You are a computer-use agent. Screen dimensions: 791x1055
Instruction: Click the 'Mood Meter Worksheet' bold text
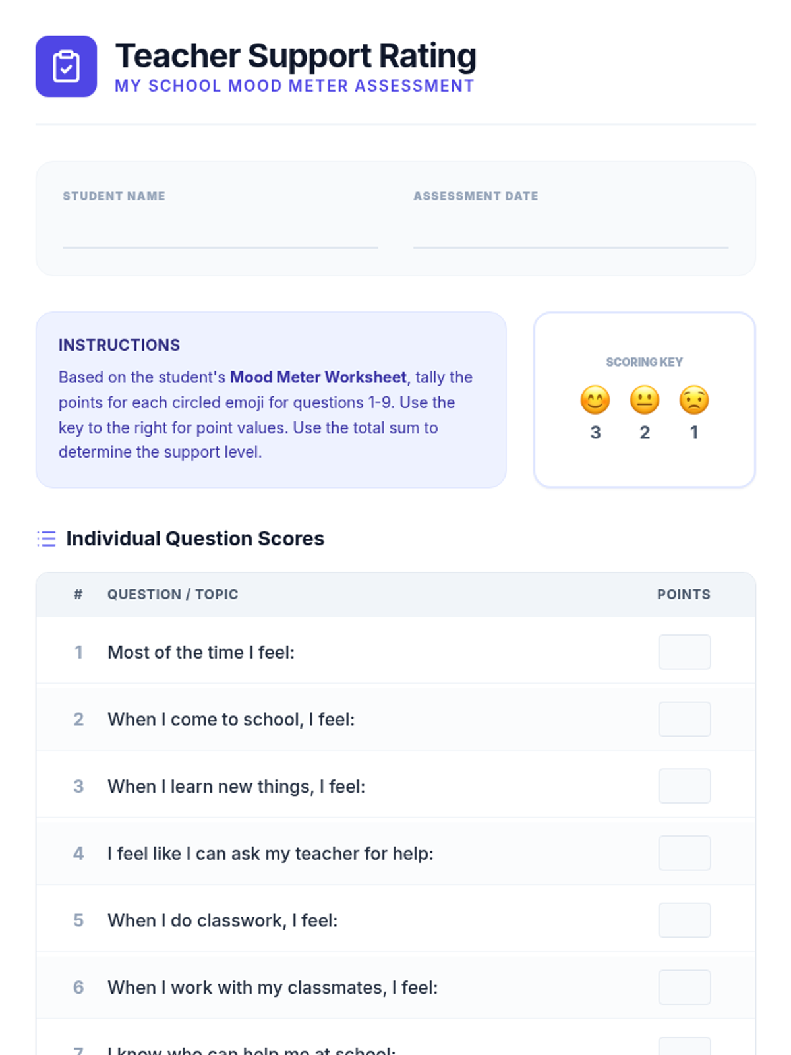tap(318, 377)
